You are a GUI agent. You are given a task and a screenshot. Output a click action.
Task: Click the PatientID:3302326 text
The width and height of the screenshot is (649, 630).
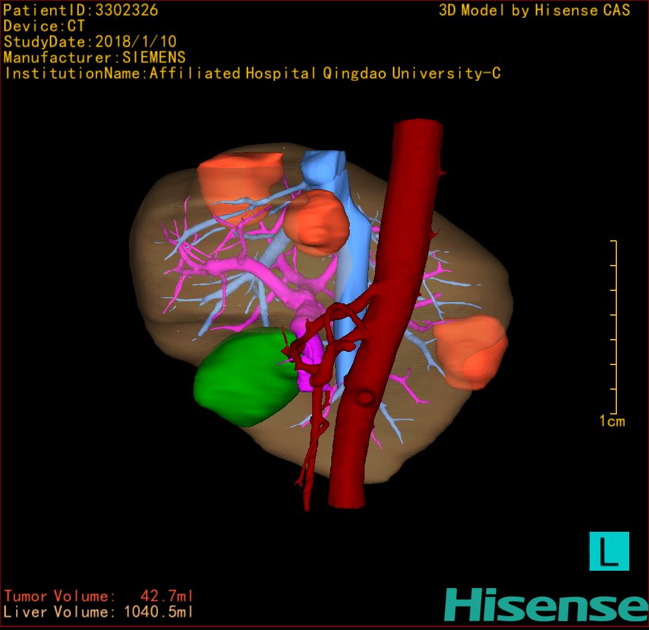[x=81, y=10]
